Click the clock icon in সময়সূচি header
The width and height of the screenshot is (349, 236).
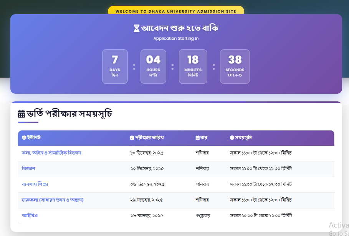232,138
